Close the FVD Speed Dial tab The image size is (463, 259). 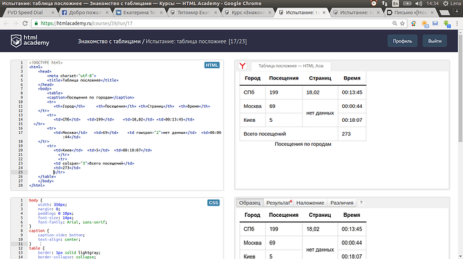52,12
